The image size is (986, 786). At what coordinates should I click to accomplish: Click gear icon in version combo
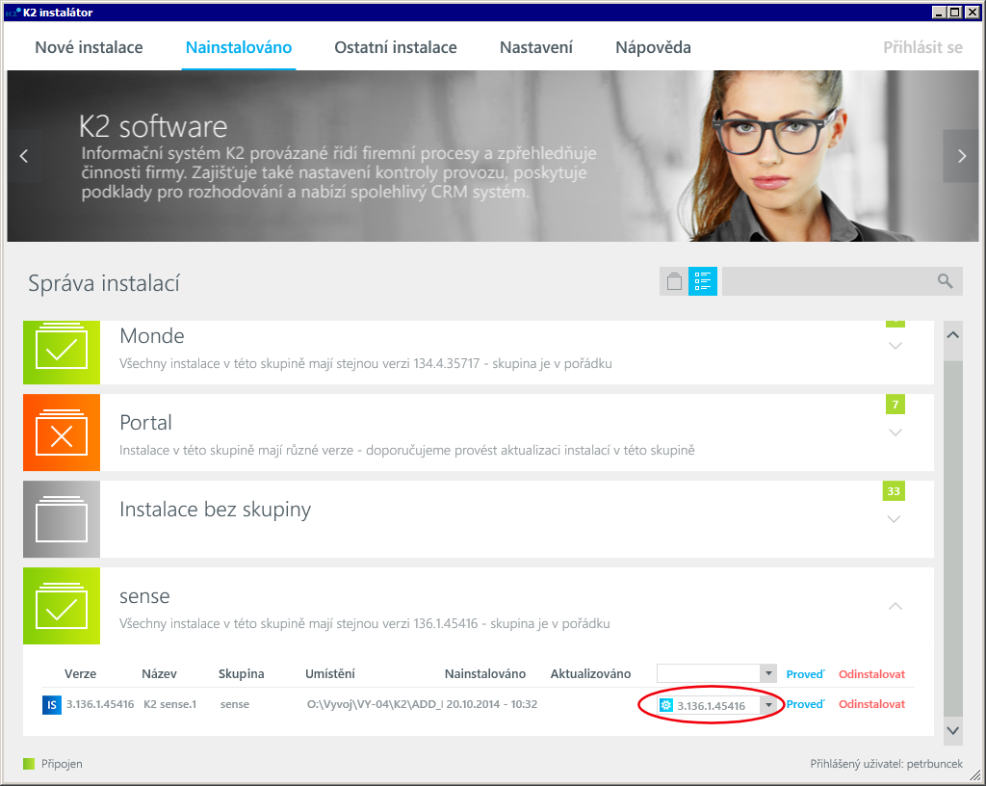click(666, 705)
